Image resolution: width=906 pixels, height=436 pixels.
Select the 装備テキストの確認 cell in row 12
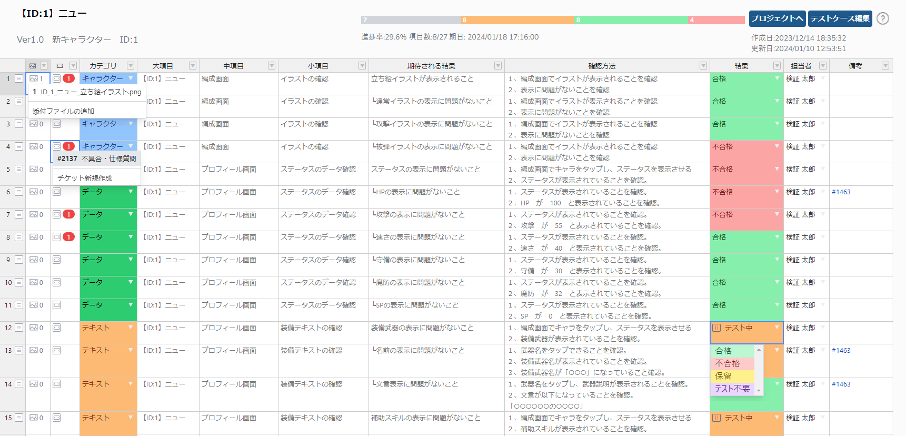click(x=323, y=333)
